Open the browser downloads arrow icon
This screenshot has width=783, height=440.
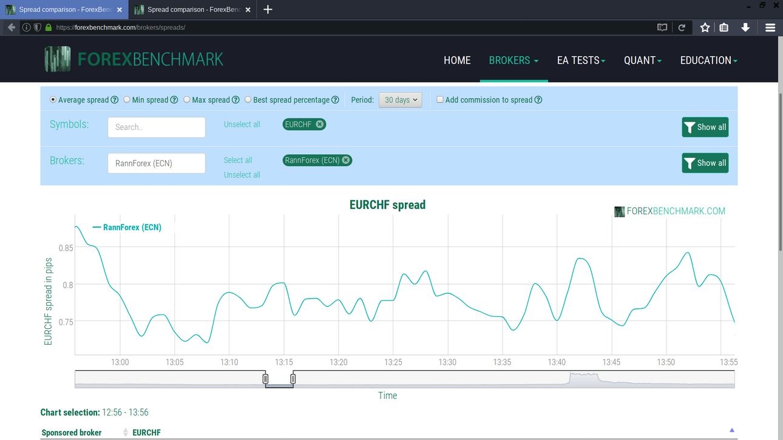[x=745, y=27]
